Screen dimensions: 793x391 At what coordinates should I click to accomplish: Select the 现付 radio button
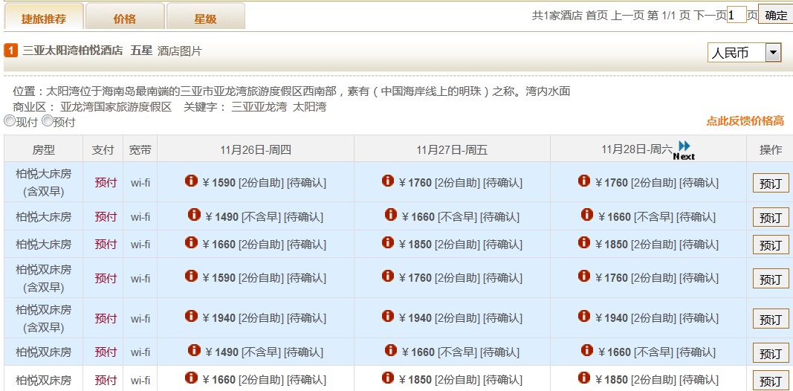coord(10,120)
